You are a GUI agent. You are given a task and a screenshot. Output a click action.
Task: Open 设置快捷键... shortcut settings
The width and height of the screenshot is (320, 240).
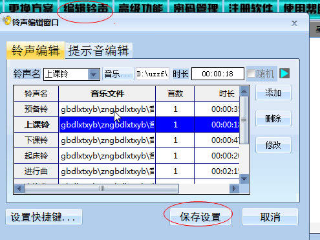click(x=44, y=217)
